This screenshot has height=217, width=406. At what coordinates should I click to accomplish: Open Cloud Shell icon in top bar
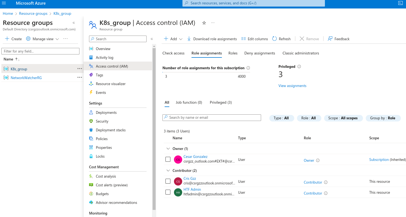tap(400, 3)
